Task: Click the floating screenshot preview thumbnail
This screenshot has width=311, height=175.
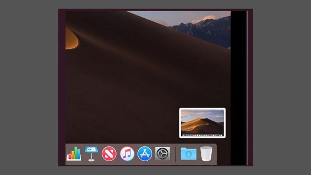Action: tap(202, 123)
